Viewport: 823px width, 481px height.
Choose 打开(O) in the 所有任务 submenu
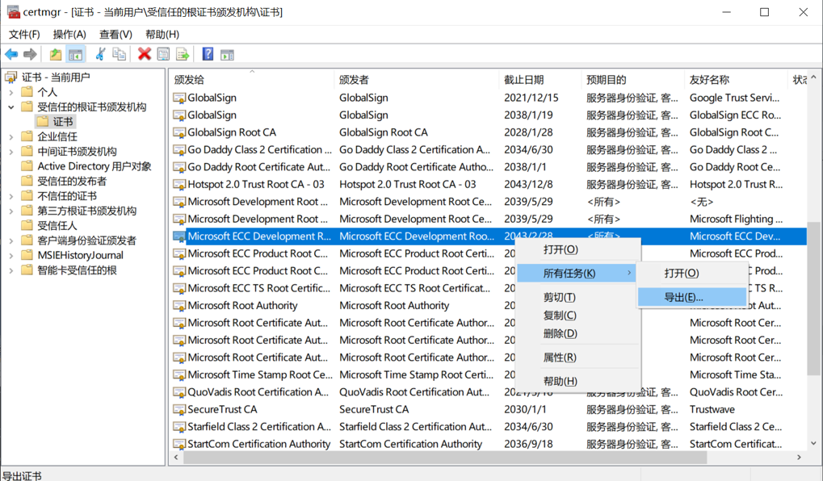692,273
